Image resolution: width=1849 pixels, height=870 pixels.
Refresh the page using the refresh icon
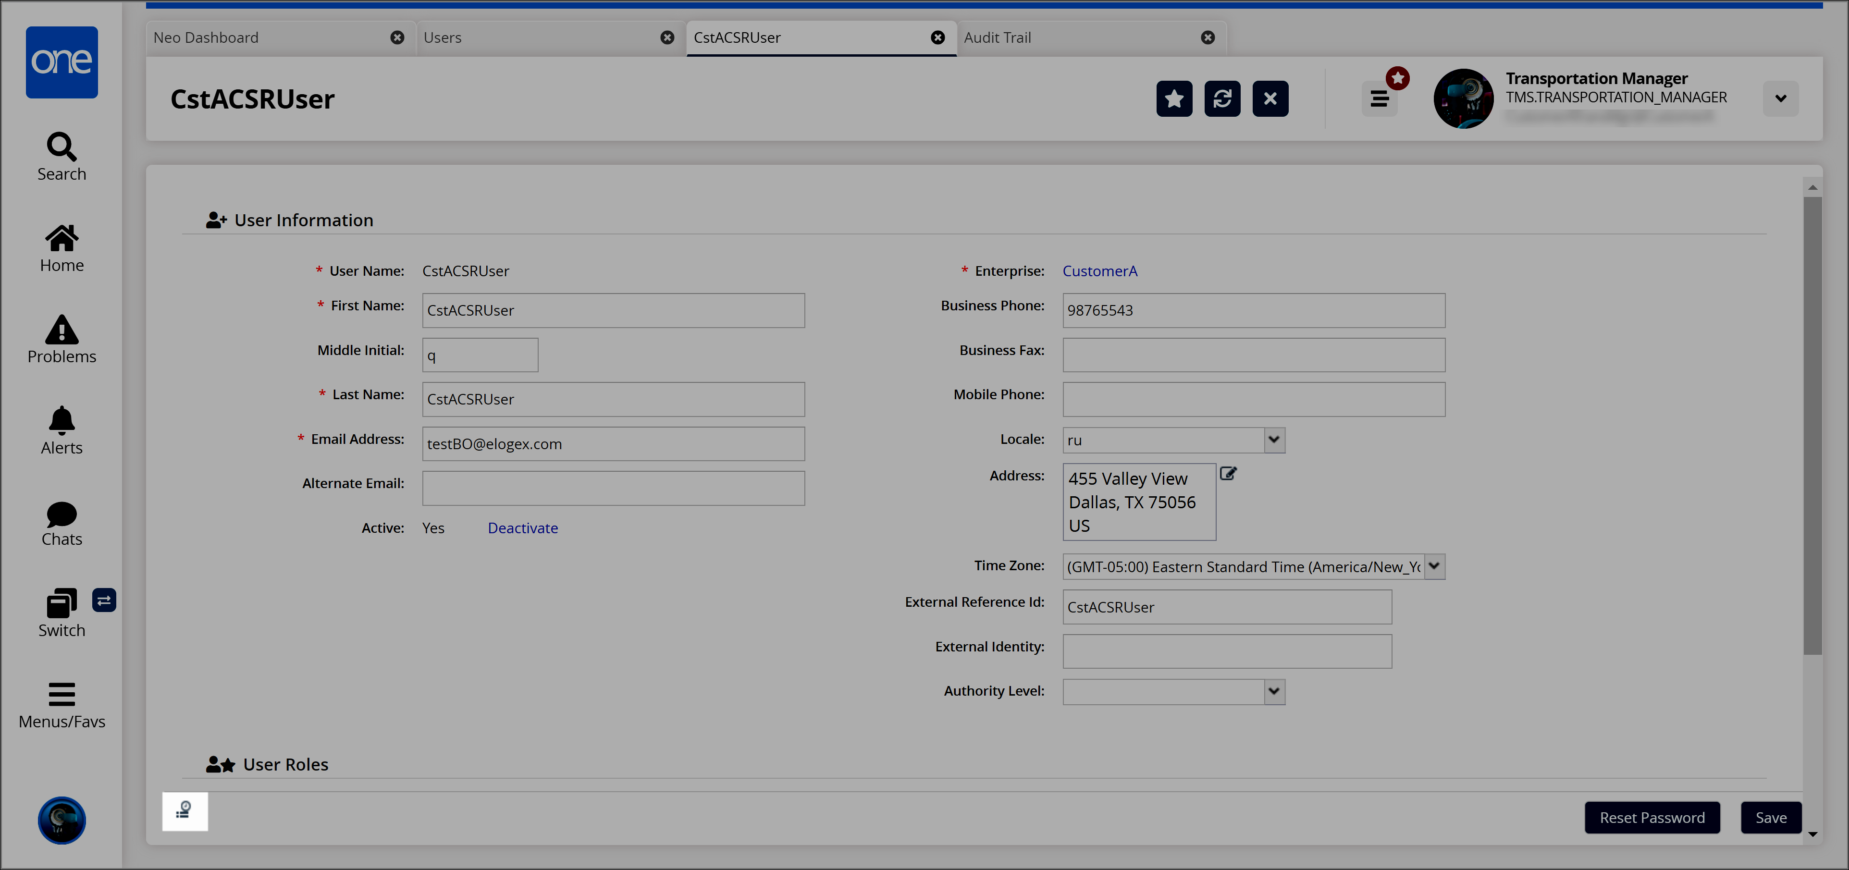click(1221, 98)
